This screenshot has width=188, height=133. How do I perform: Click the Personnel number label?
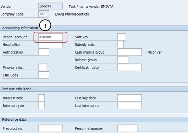point(89,128)
